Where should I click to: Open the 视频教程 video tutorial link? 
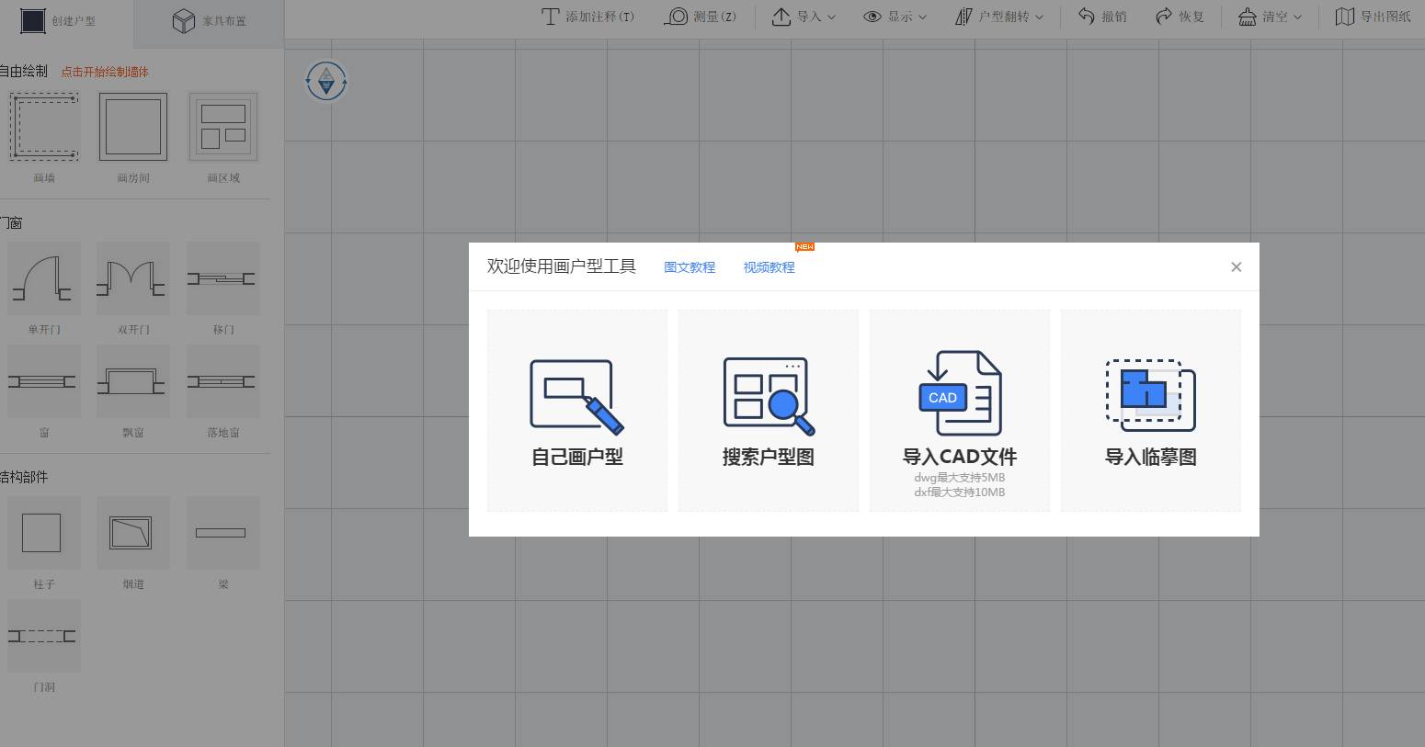(x=769, y=267)
